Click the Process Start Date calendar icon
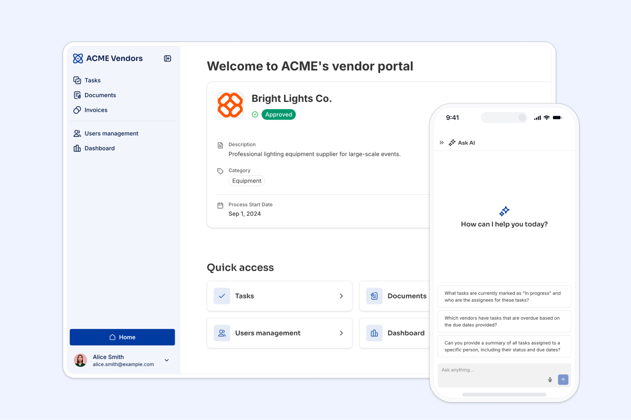Image resolution: width=631 pixels, height=420 pixels. (220, 205)
